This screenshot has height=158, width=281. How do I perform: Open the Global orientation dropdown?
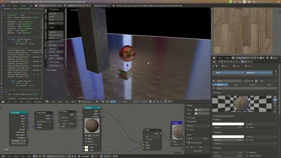coord(126,101)
